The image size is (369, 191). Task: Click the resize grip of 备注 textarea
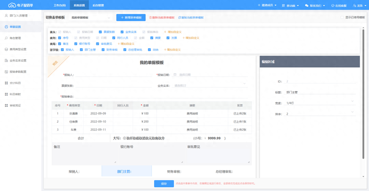coord(115,162)
